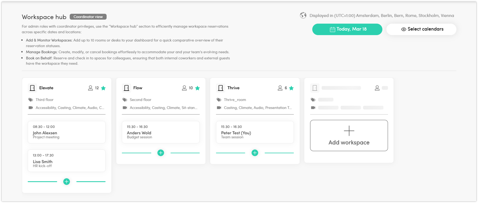This screenshot has height=203, width=478.
Task: Click the Third floor tag text
Action: [x=44, y=100]
